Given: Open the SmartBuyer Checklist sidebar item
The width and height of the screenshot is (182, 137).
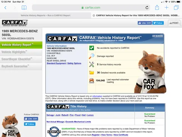Looking at the screenshot, I should pos(21,59).
